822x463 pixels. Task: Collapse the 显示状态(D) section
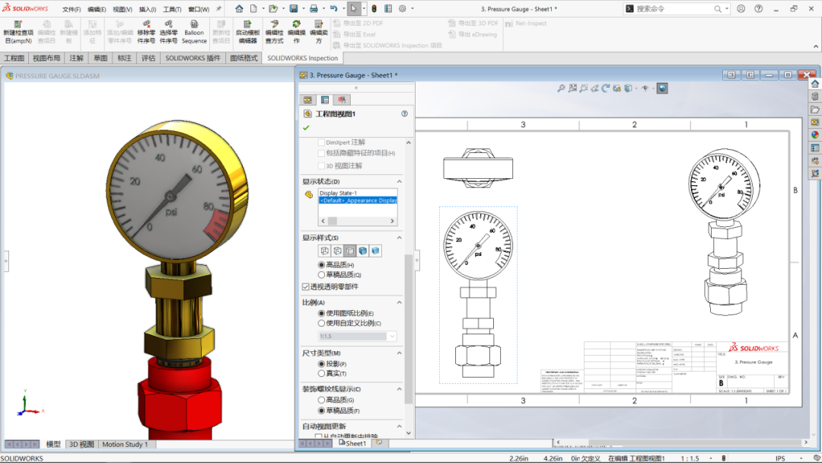(x=400, y=180)
